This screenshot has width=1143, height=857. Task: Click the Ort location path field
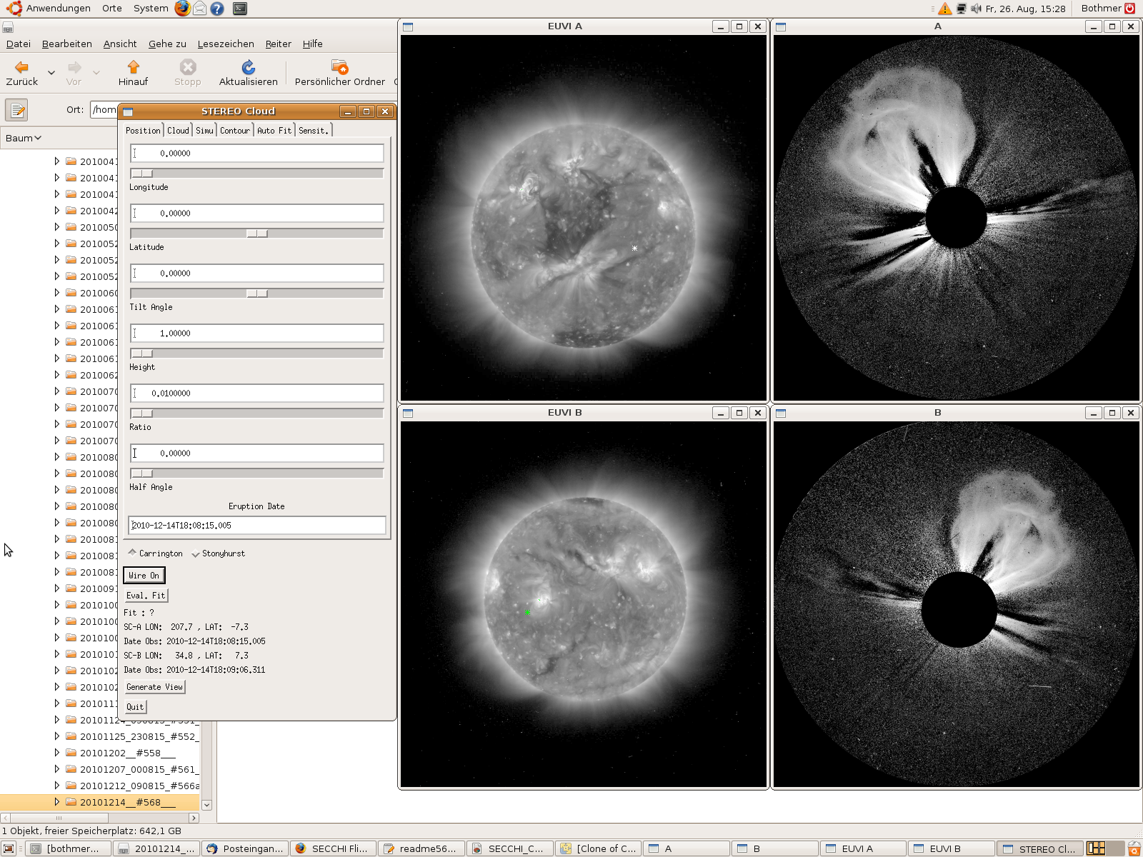pyautogui.click(x=104, y=109)
